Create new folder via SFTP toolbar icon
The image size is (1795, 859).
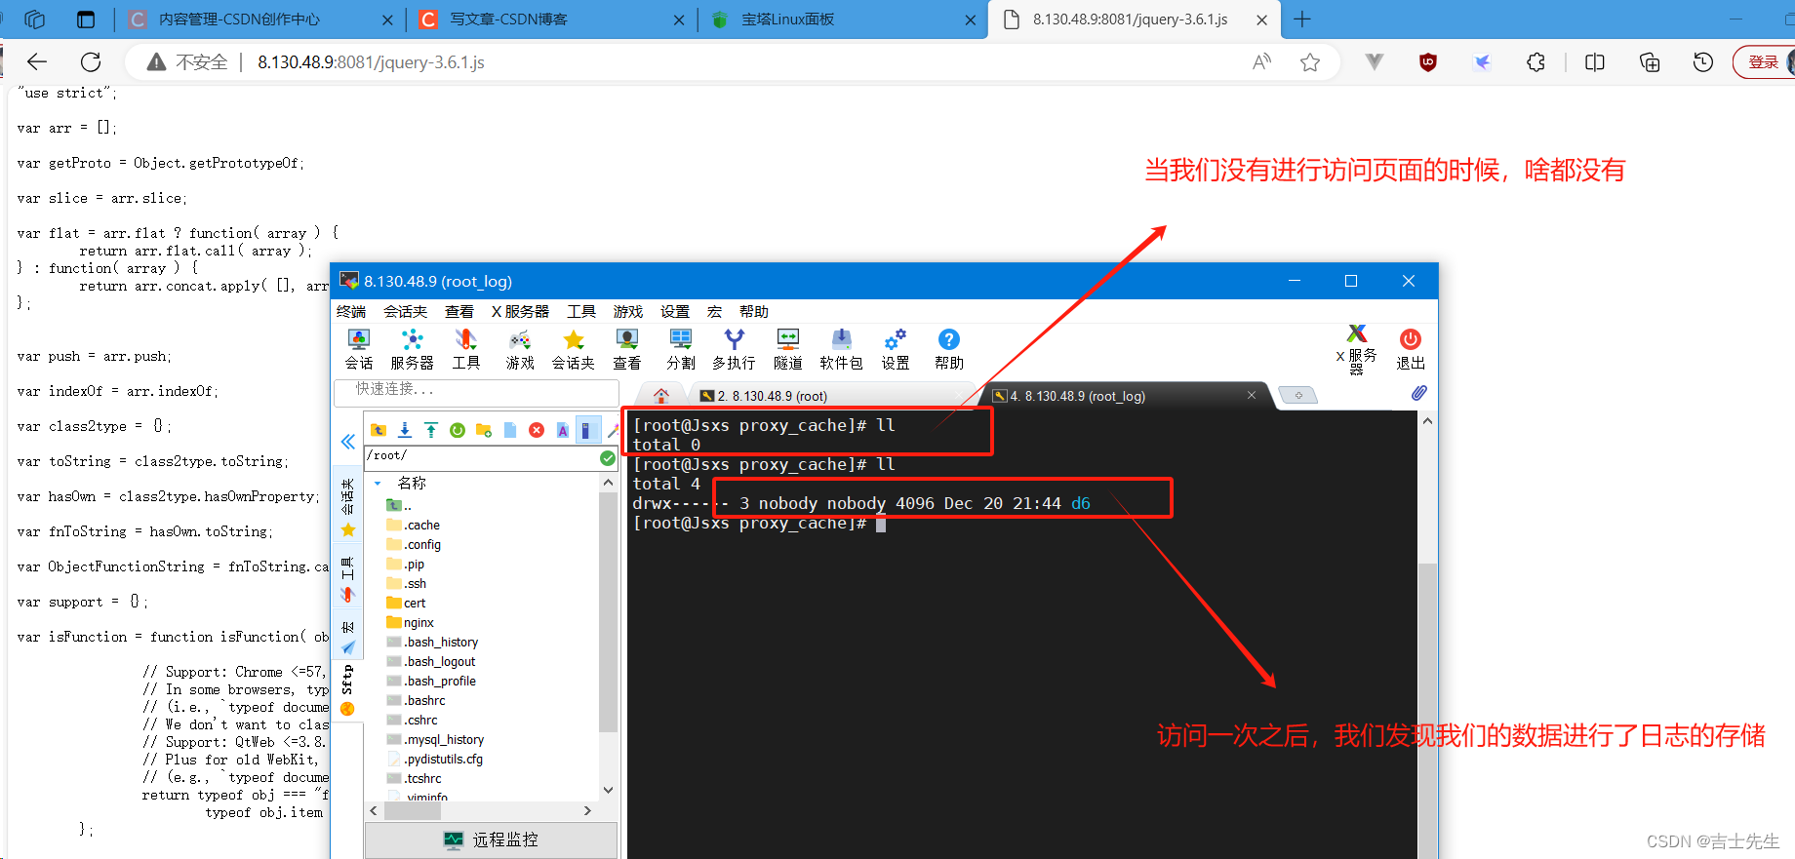point(484,430)
